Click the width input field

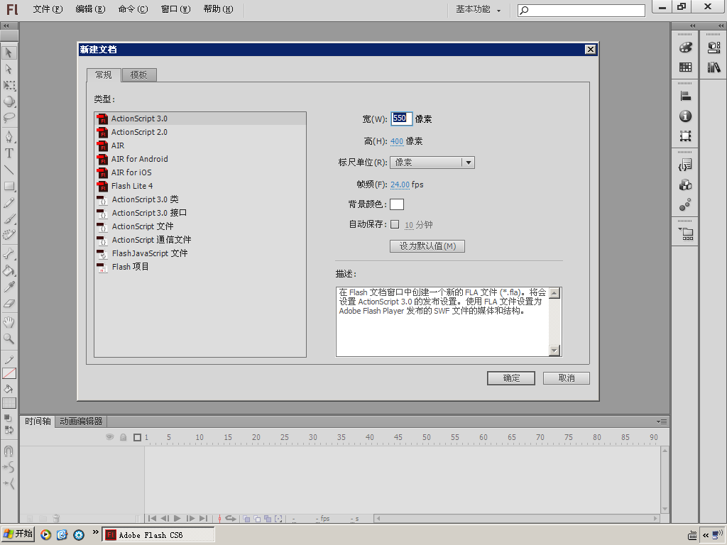coord(401,119)
